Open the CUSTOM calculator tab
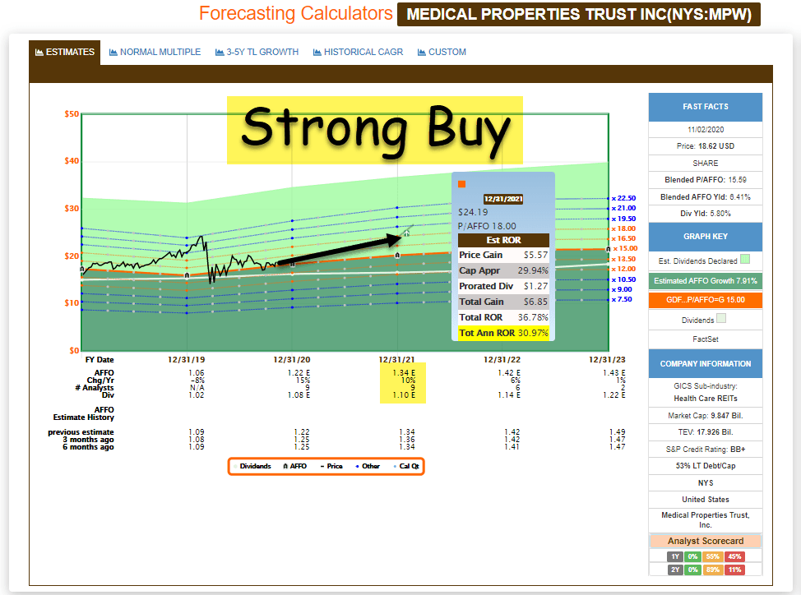 (442, 52)
